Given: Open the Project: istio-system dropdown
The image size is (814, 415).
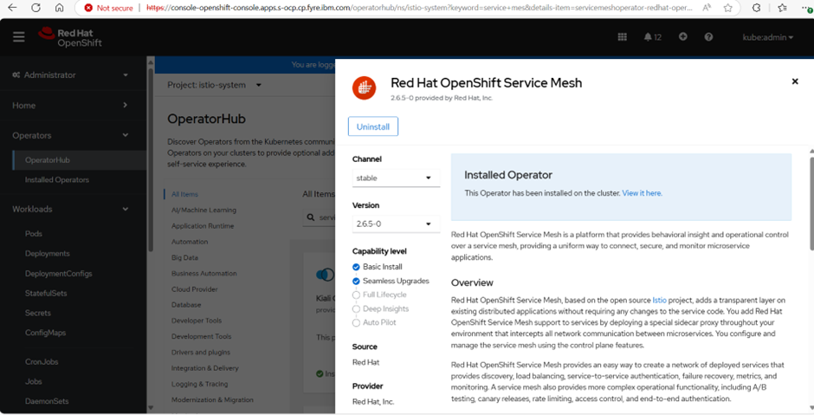Looking at the screenshot, I should click(215, 85).
